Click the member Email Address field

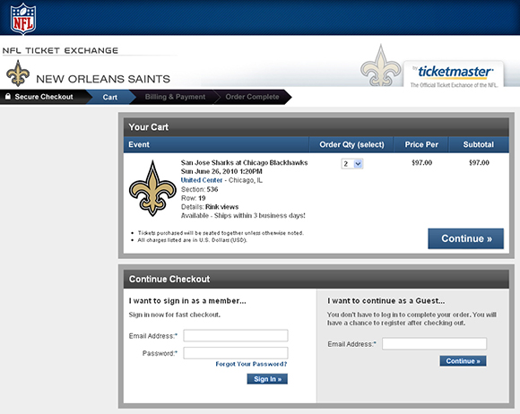click(x=236, y=335)
